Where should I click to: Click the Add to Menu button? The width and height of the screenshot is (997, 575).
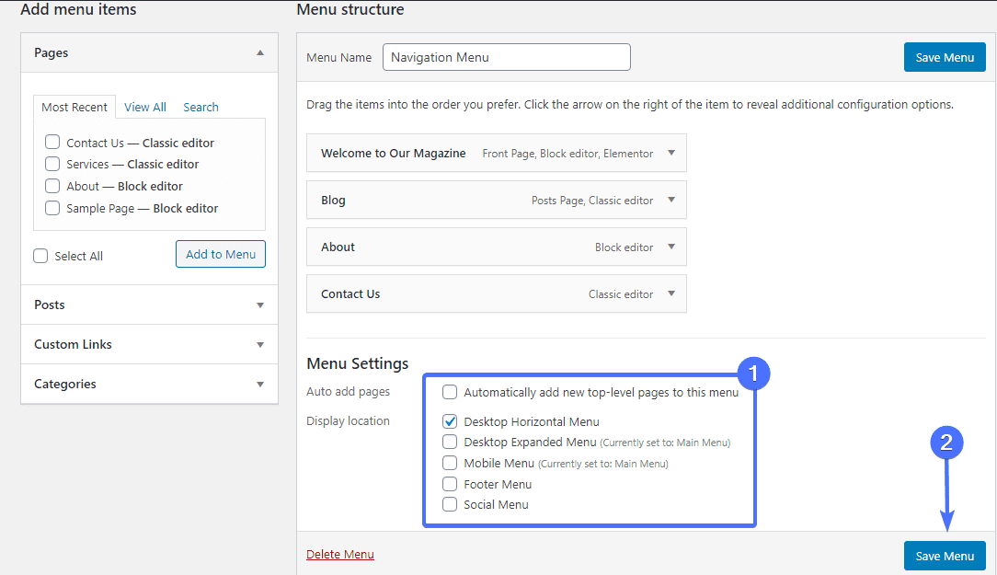pos(221,254)
